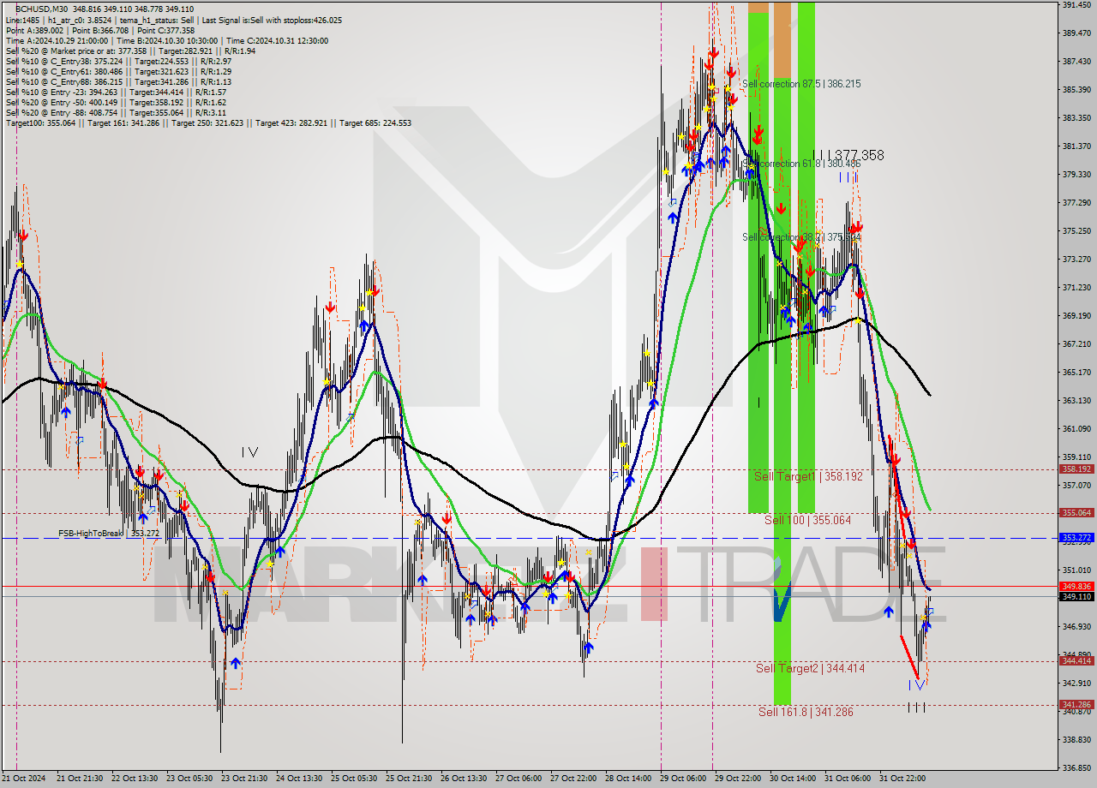Click the 391.450 price axis value
1097x788 pixels.
[x=1076, y=5]
